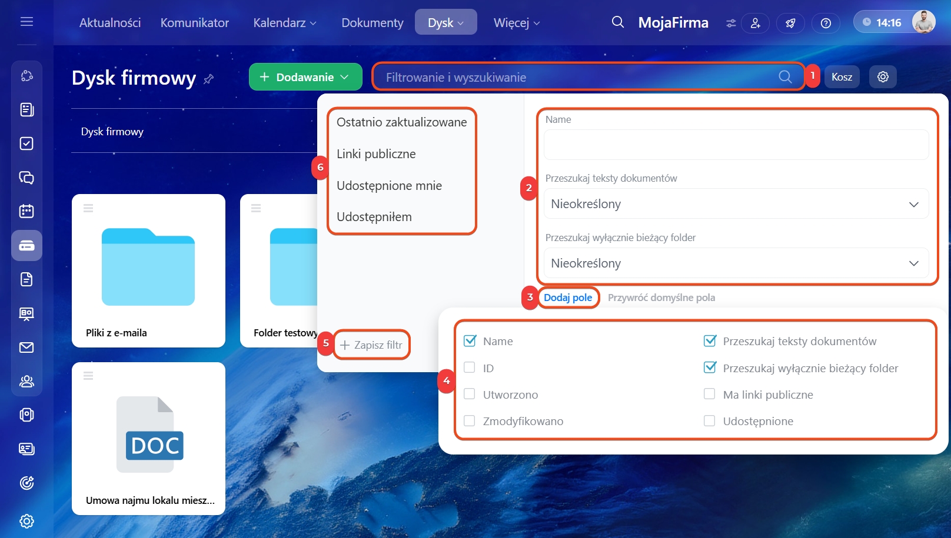Select the drive icon in sidebar
This screenshot has height=538, width=951.
[x=26, y=245]
